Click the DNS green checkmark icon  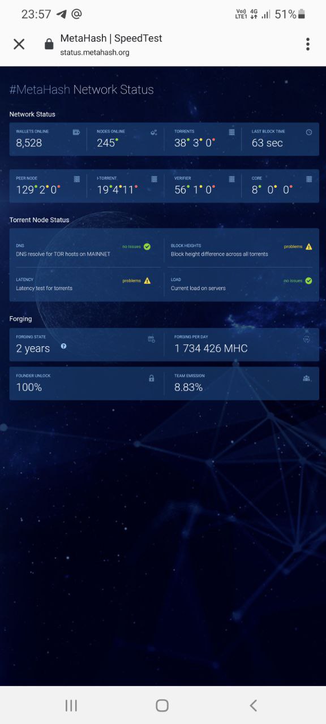click(147, 247)
